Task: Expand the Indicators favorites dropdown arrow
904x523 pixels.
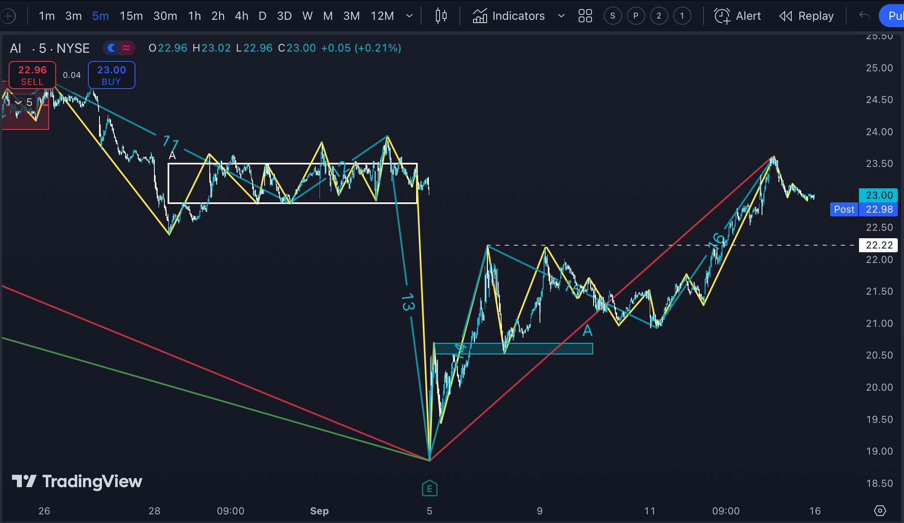Action: pos(561,16)
